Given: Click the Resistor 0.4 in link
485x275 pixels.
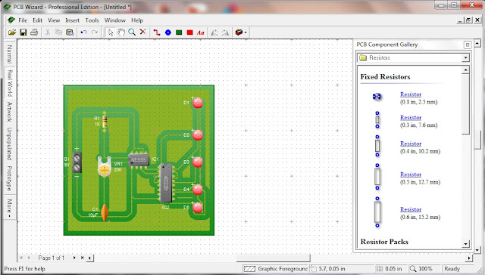Looking at the screenshot, I should 411,144.
